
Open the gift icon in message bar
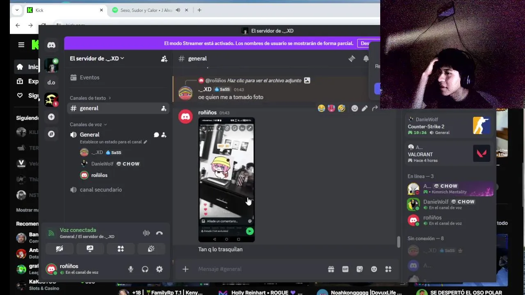(331, 269)
